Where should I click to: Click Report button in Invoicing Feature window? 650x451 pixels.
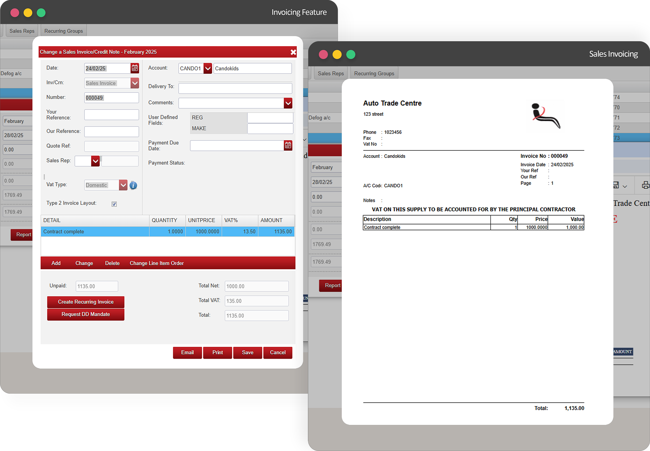(22, 235)
